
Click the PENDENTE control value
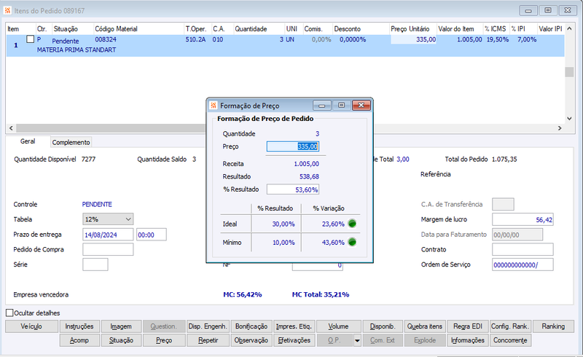coord(97,204)
